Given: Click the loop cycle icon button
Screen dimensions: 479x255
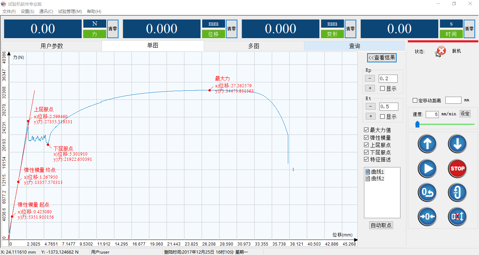Looking at the screenshot, I should (457, 193).
